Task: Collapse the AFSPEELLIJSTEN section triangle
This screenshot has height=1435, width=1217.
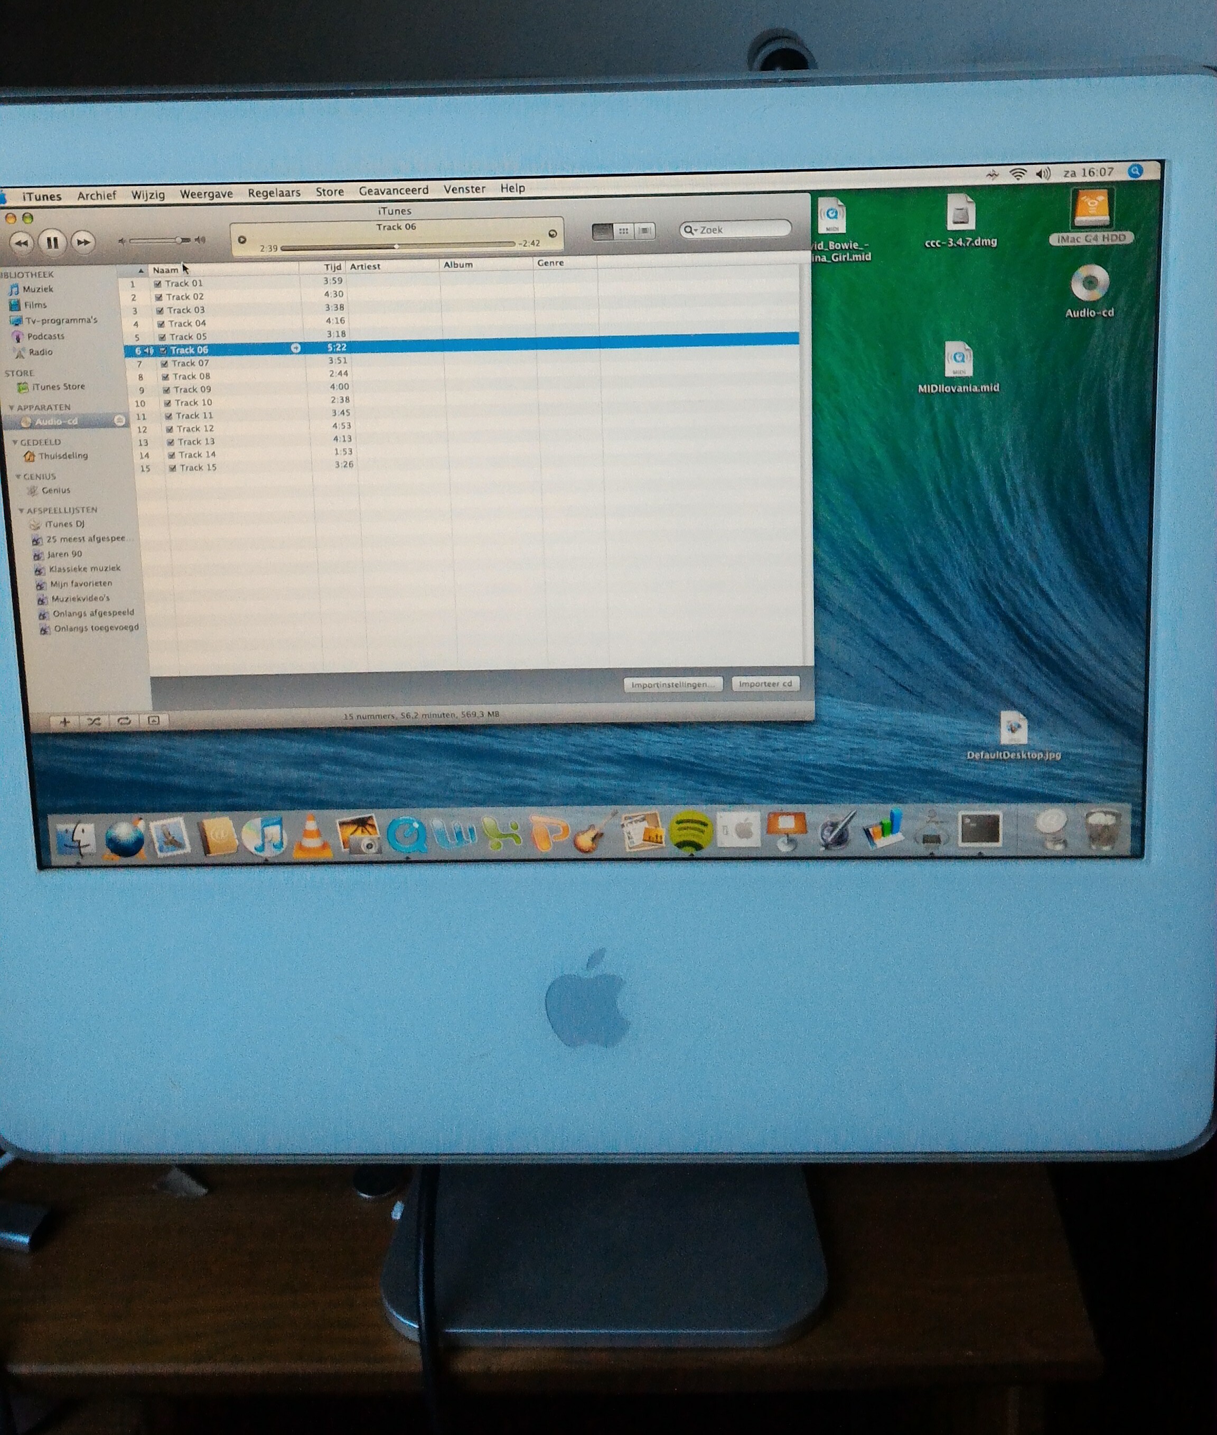Action: (x=21, y=510)
